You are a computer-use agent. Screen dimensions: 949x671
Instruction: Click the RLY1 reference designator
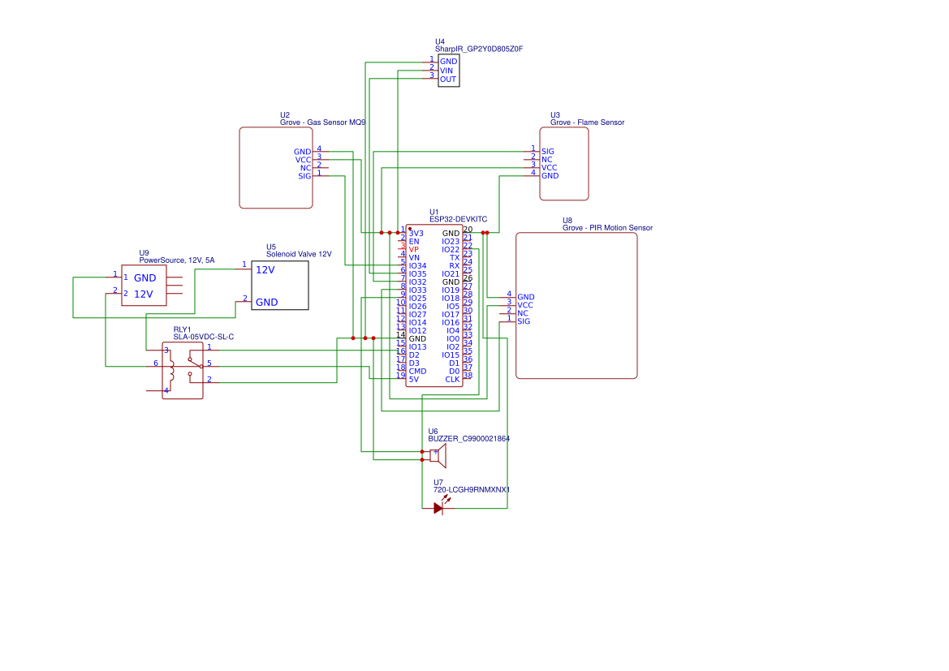(x=182, y=329)
